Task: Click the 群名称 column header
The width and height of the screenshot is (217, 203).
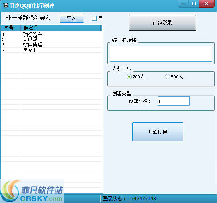Action: pyautogui.click(x=61, y=28)
